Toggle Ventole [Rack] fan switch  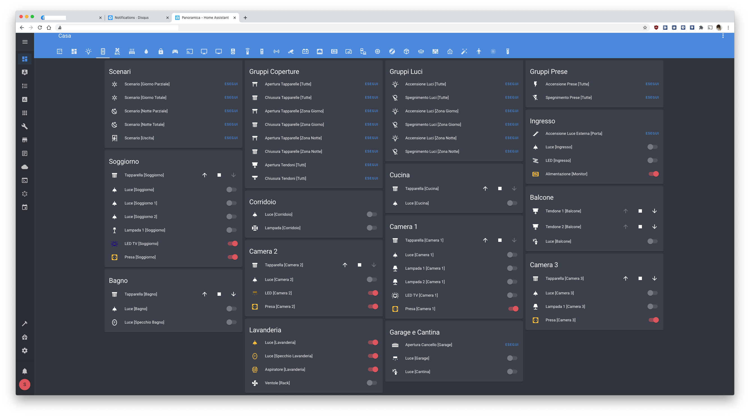(372, 383)
